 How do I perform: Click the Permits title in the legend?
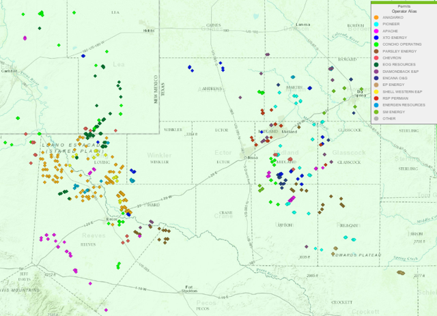coord(404,6)
